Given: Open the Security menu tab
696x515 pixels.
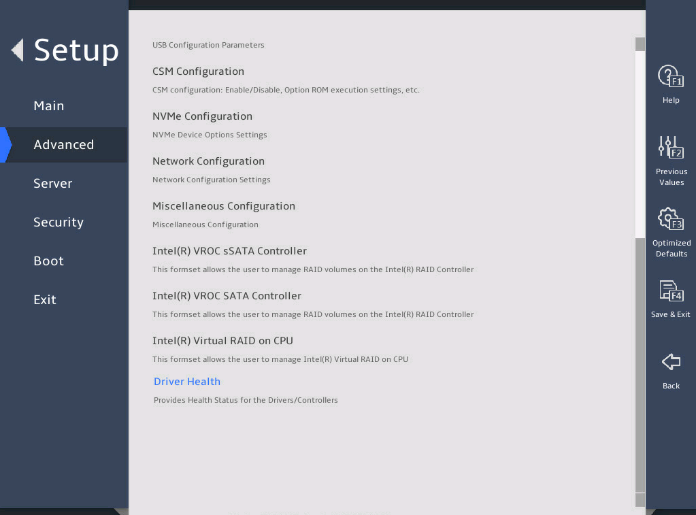Looking at the screenshot, I should coord(59,222).
